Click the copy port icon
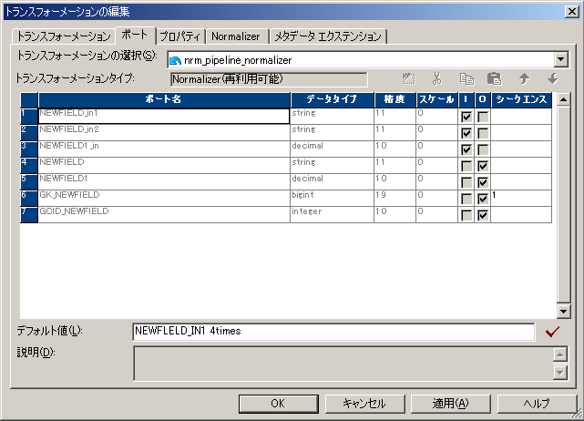The image size is (584, 421). pyautogui.click(x=466, y=79)
